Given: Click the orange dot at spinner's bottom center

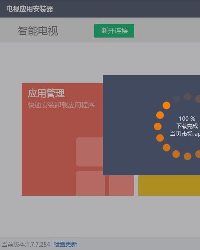Looking at the screenshot, I should (187, 156).
